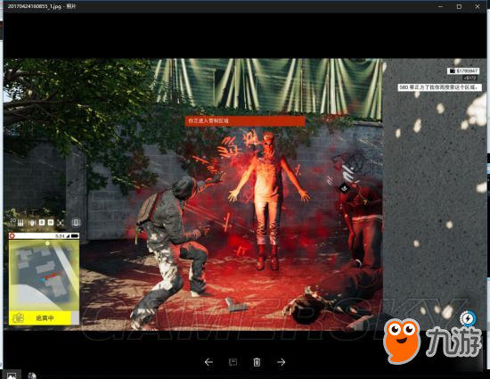Screen dimensions: 490x379
Task: Click the displayed game screenshot photo
Action: 245,194
